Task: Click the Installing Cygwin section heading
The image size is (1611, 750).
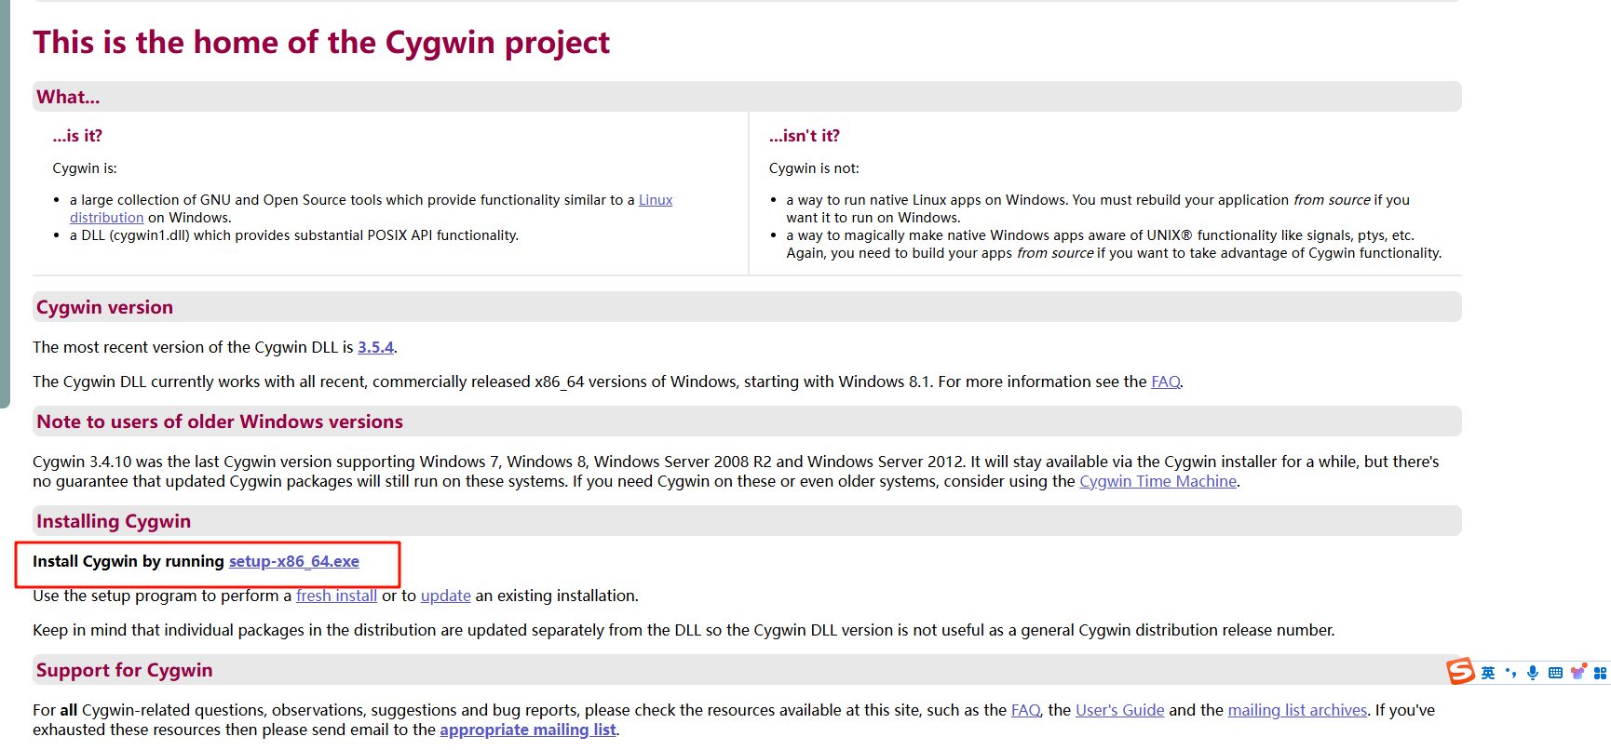Action: tap(114, 521)
